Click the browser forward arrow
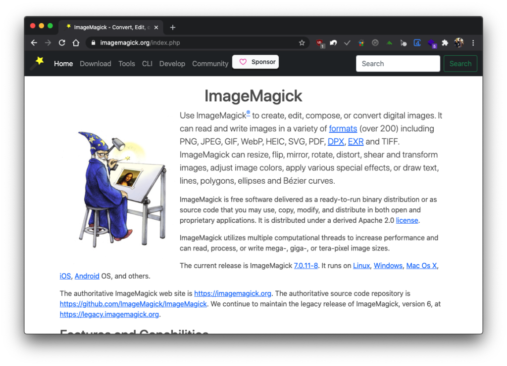 pos(48,43)
